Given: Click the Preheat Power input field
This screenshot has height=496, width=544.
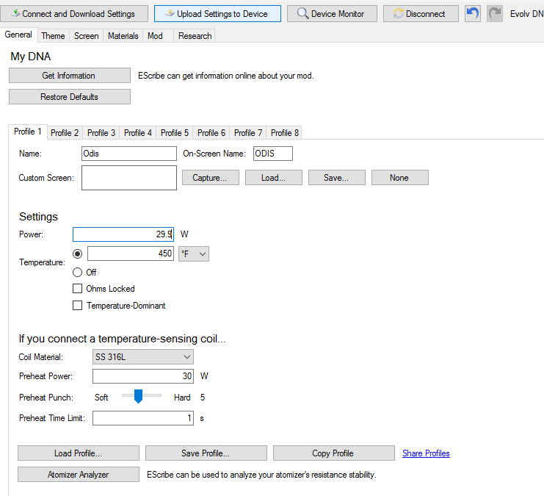Looking at the screenshot, I should pyautogui.click(x=143, y=376).
